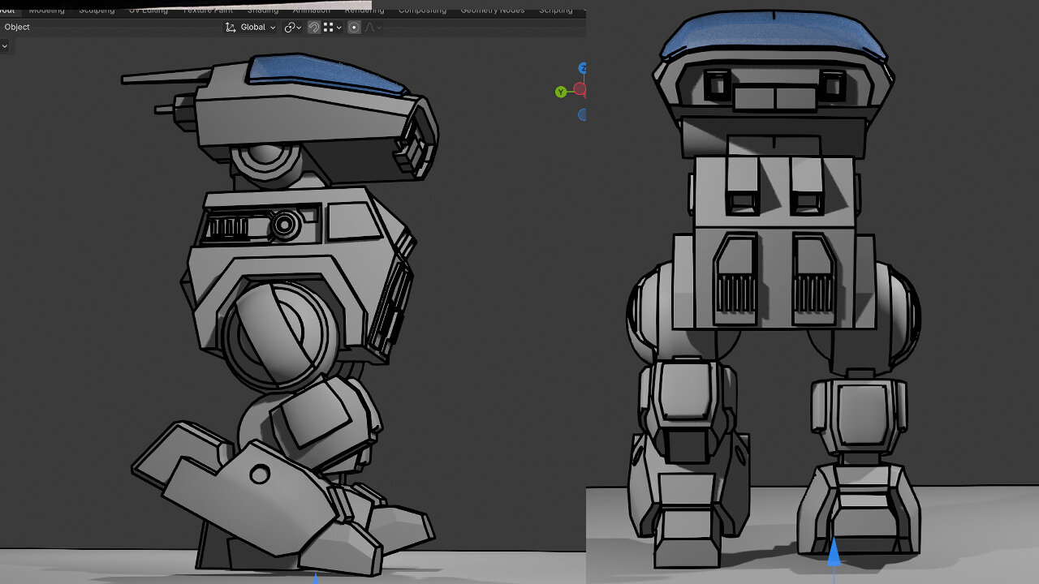Switch to the Animation workspace tab

[x=312, y=10]
